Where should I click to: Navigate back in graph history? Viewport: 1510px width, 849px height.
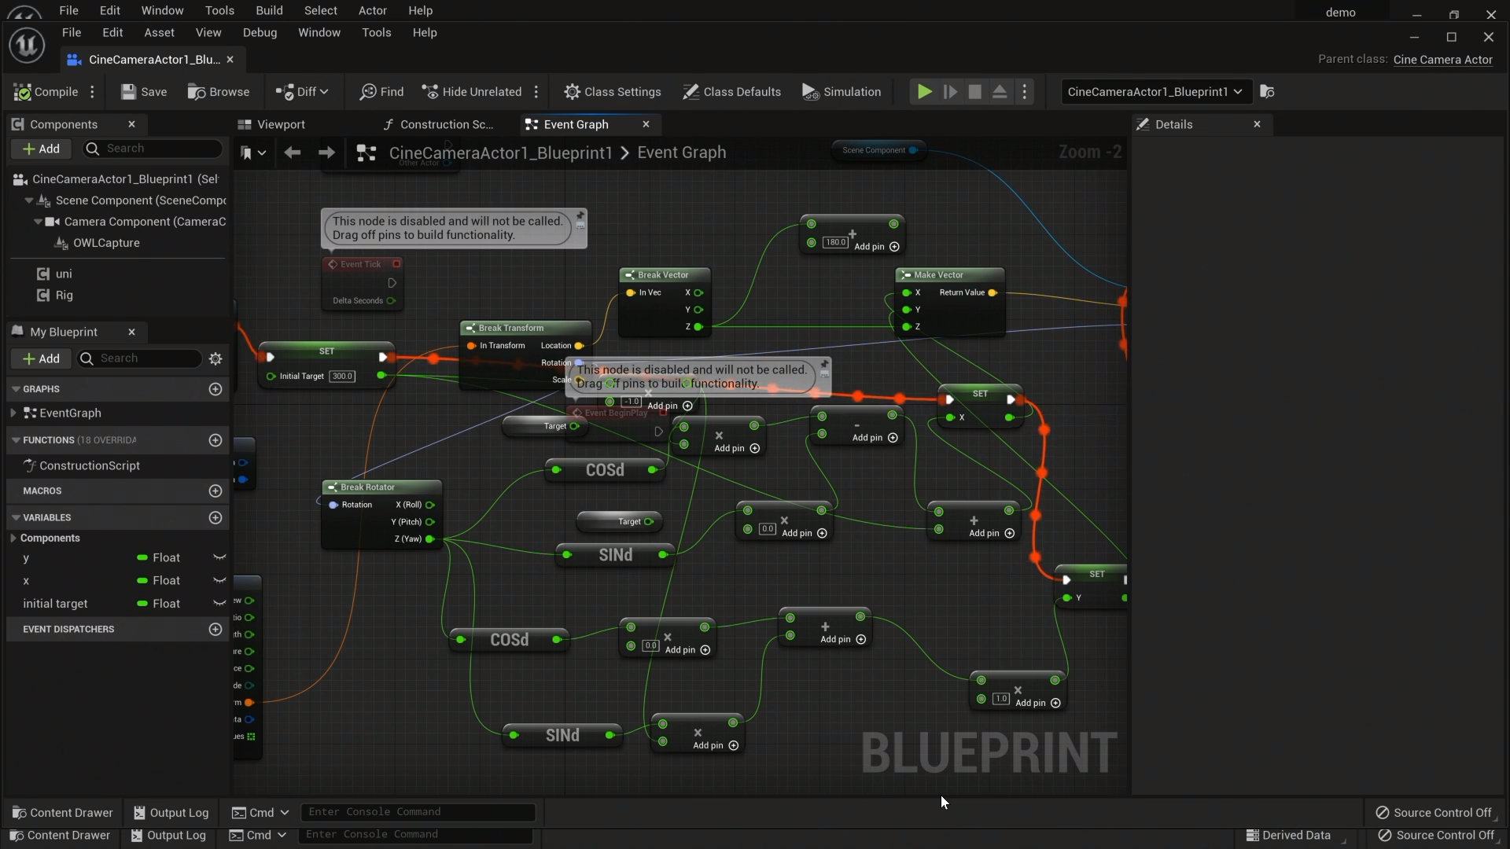(x=293, y=153)
